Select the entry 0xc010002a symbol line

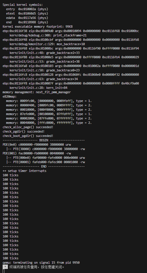[27, 9]
